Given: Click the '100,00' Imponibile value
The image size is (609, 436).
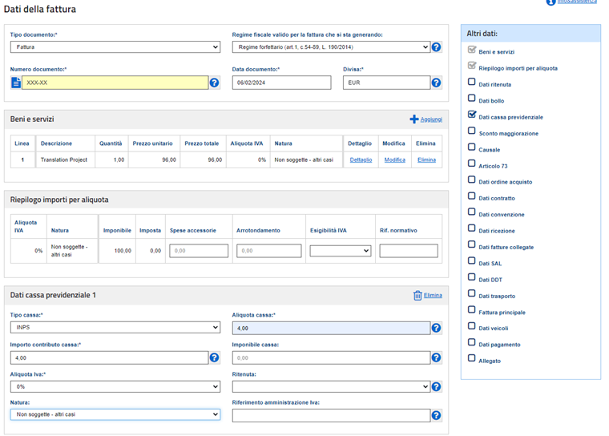Looking at the screenshot, I should tap(123, 251).
